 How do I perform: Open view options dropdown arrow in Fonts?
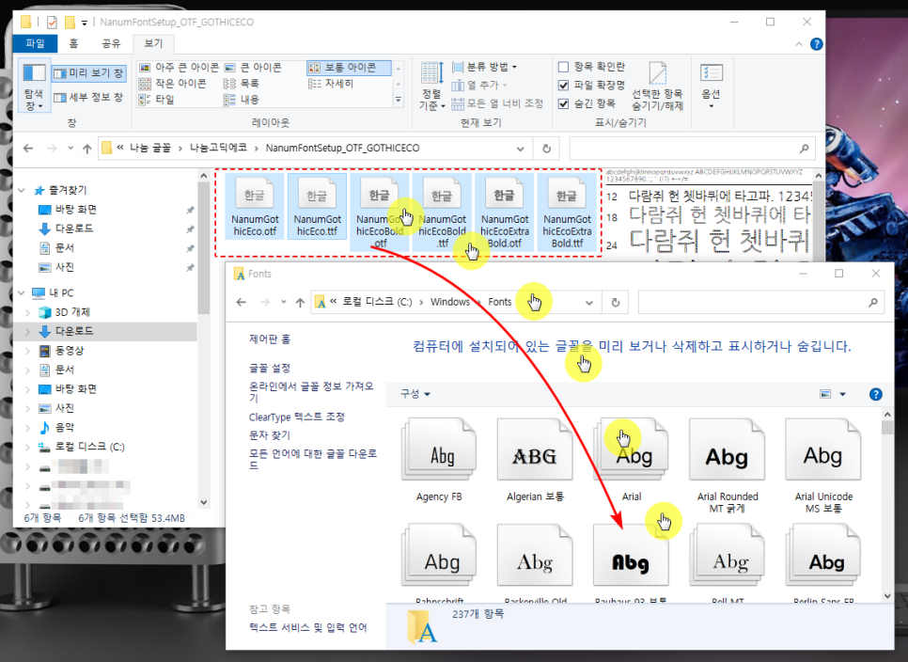[x=842, y=394]
